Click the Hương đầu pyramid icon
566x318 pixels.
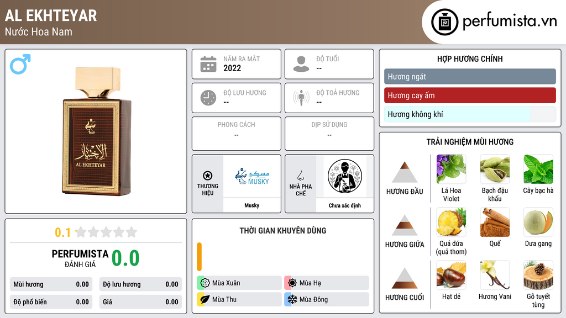(x=405, y=172)
